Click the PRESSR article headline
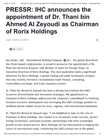105x137 pixels. click(52, 20)
